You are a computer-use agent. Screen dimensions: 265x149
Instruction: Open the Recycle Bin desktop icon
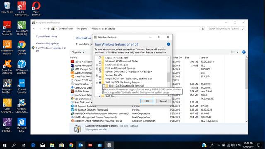pyautogui.click(x=7, y=7)
